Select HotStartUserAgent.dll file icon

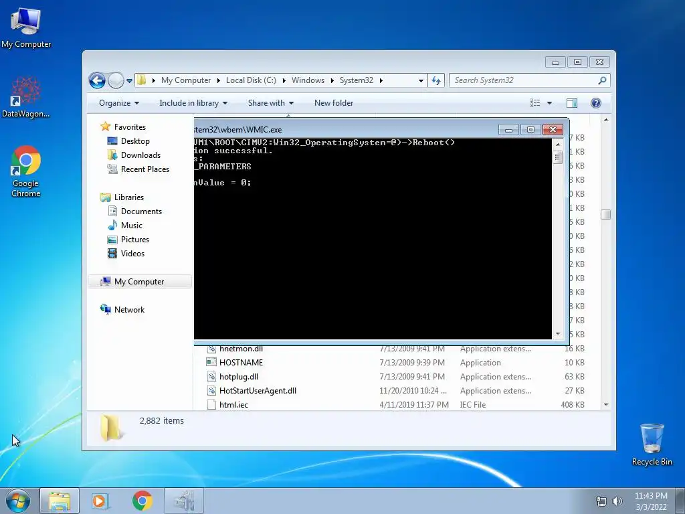[x=211, y=390]
